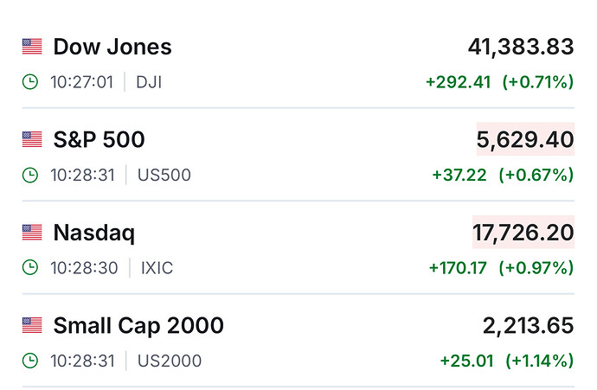Click the Small Cap 2000 price 2,213.65

[528, 326]
